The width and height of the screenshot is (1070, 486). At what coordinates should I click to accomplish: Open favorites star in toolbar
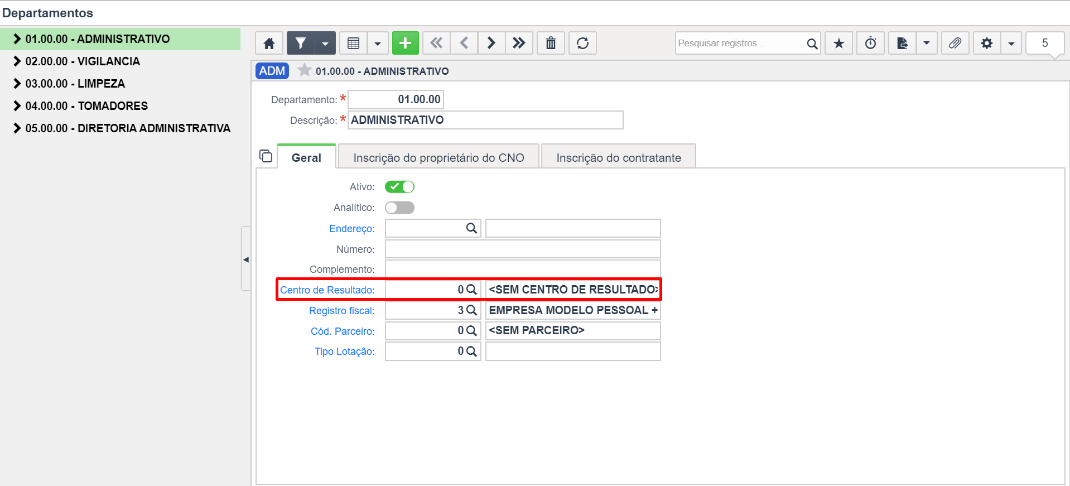pos(838,43)
